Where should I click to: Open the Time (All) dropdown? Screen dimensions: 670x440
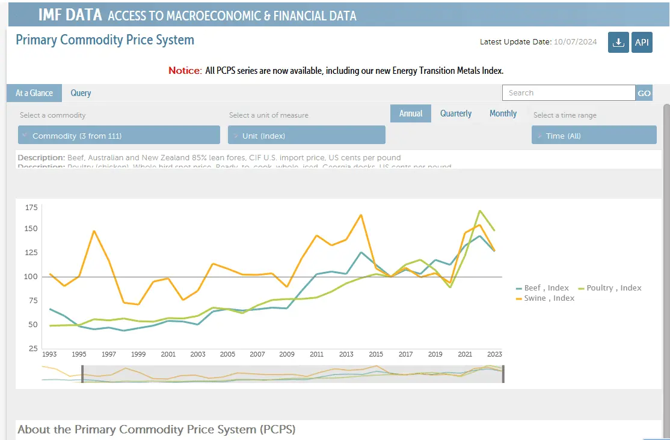point(594,136)
